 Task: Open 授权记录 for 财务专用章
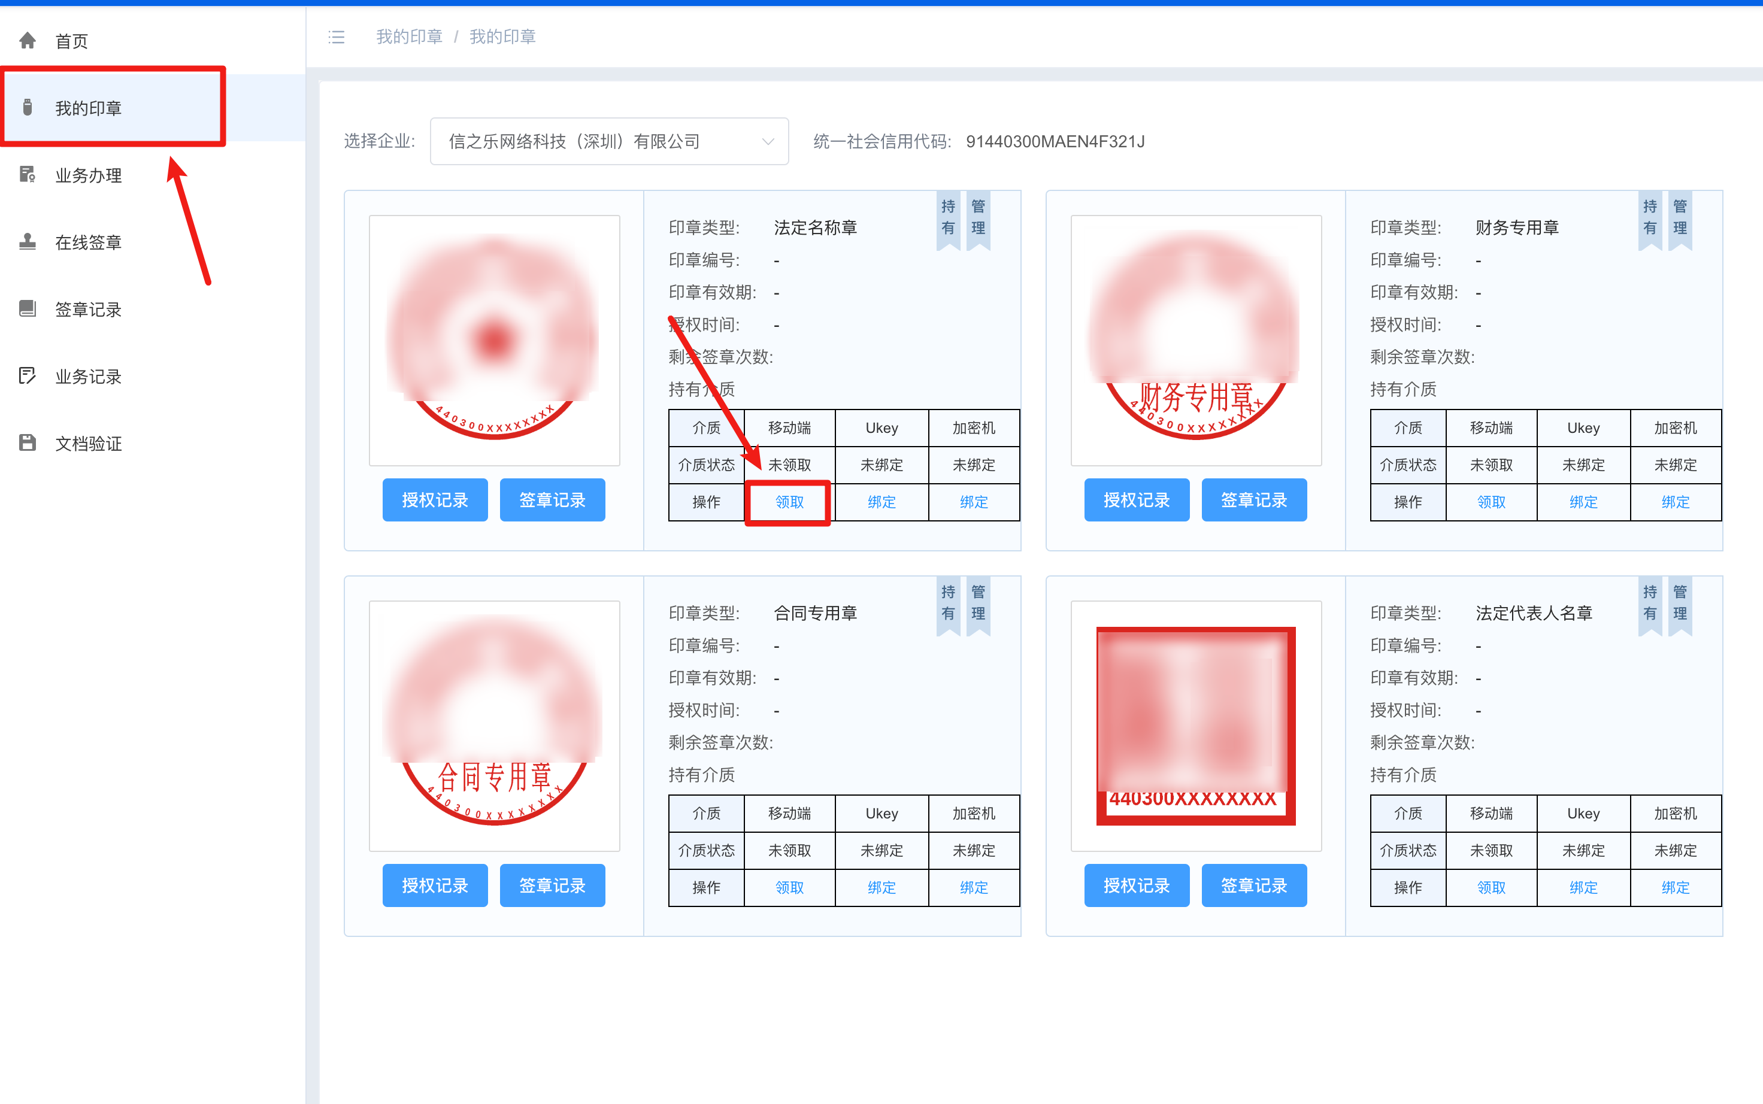[1137, 500]
